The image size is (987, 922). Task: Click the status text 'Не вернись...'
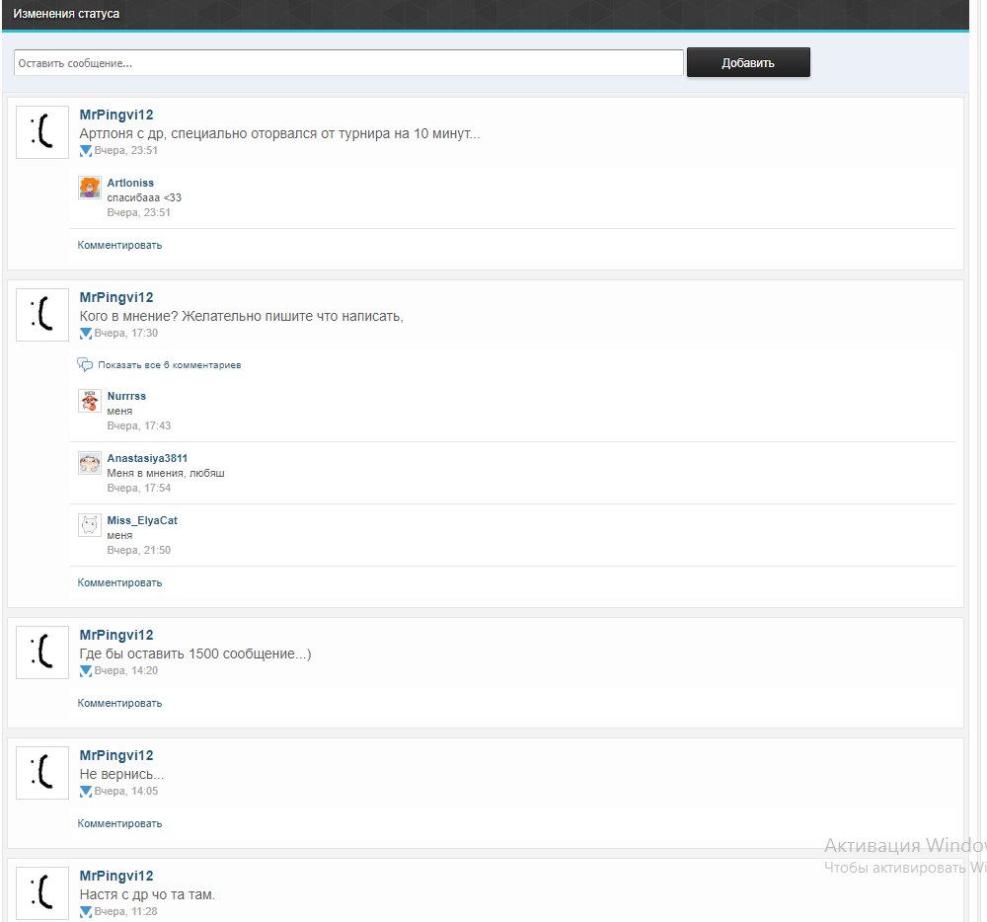click(x=121, y=774)
